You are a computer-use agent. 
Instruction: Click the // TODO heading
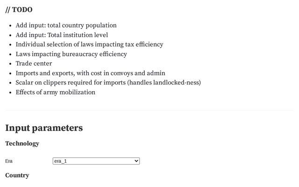[x=19, y=10]
